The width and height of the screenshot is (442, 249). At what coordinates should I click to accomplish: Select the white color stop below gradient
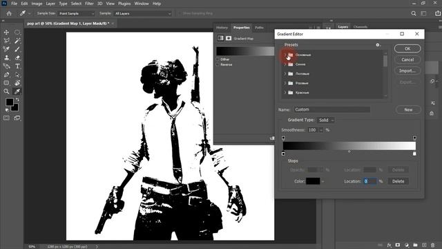(x=414, y=154)
